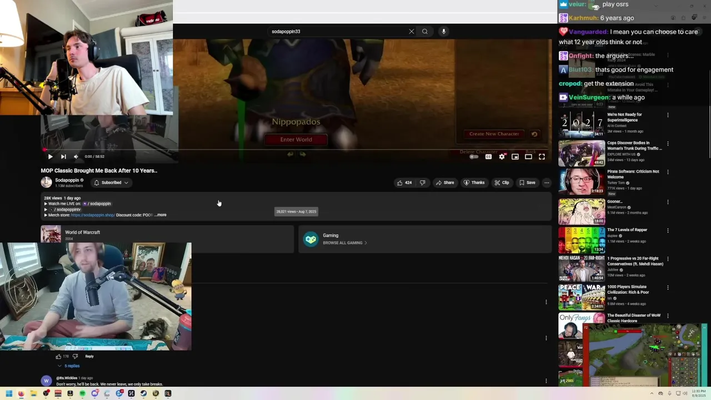Open the Thanks button

click(x=474, y=183)
